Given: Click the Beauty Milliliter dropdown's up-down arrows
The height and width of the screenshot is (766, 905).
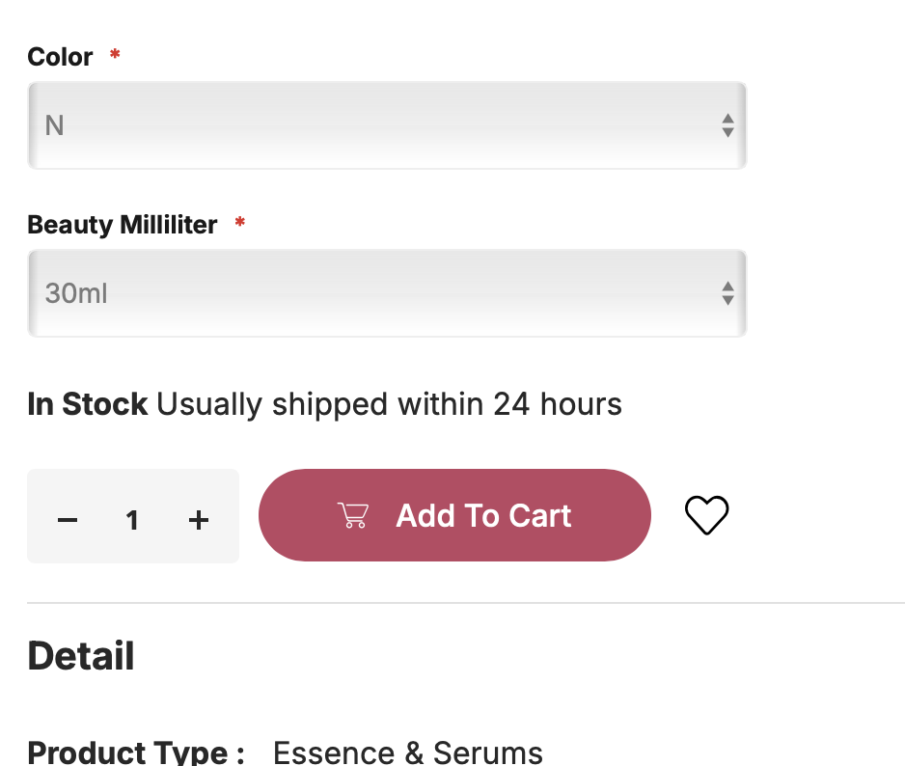Looking at the screenshot, I should click(x=727, y=293).
